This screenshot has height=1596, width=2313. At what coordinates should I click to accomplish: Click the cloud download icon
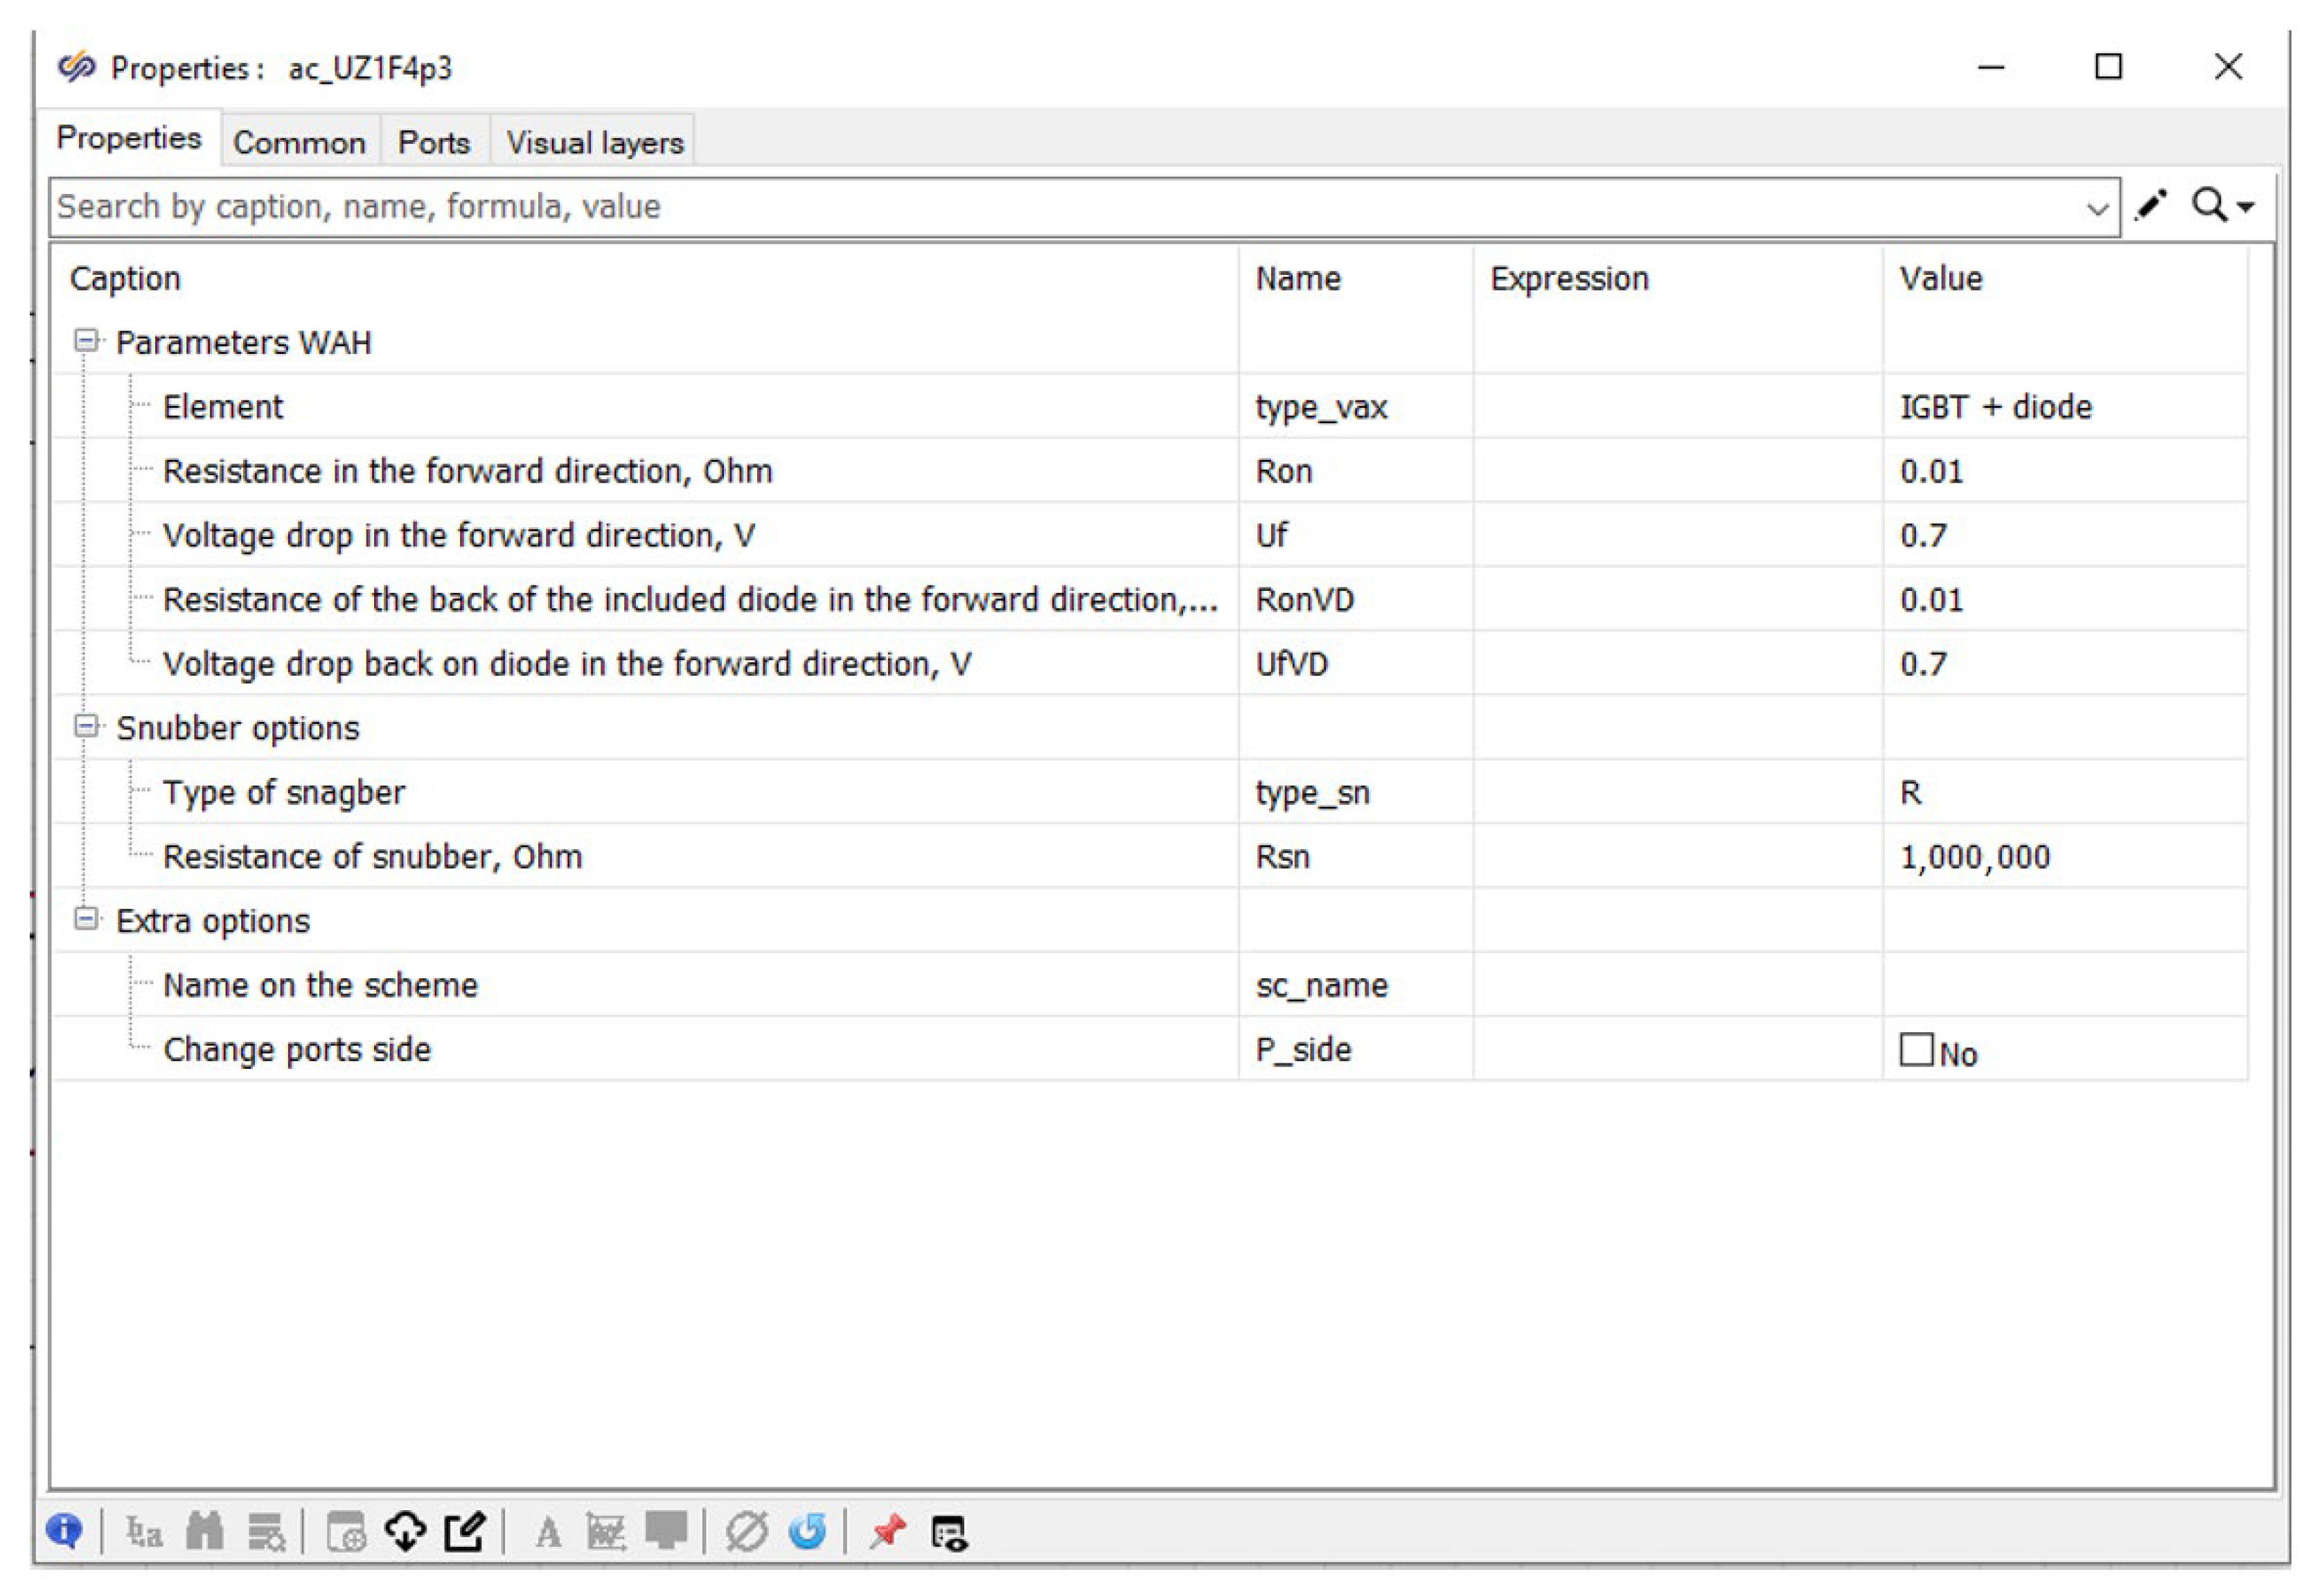(405, 1531)
